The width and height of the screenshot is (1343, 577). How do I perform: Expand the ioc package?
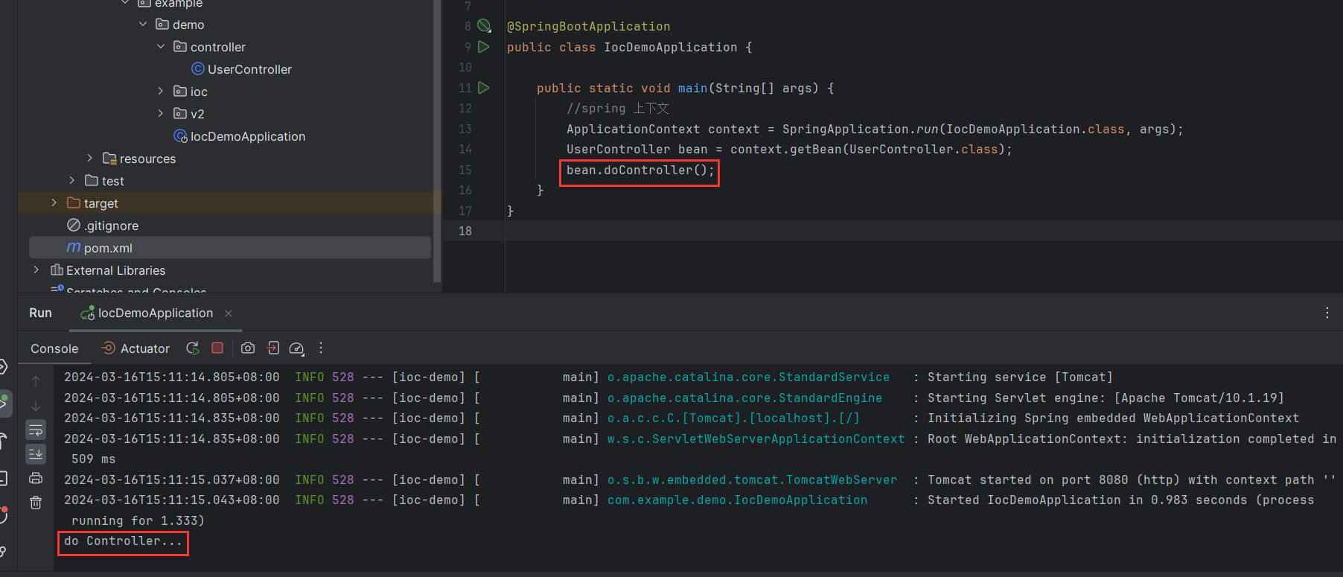coord(161,91)
